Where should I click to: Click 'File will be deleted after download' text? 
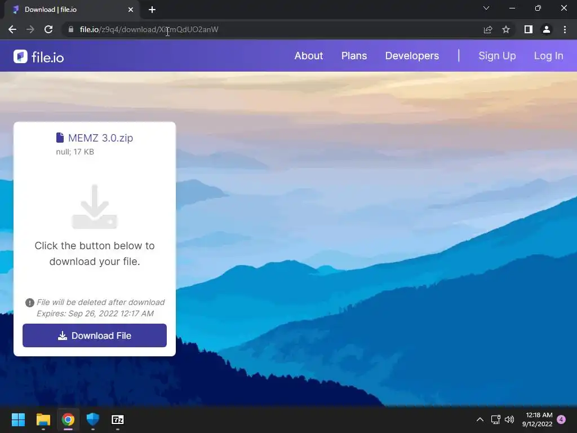coord(100,302)
